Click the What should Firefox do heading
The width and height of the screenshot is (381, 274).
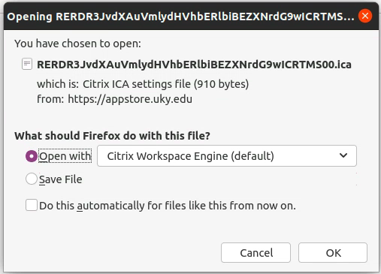[x=112, y=136]
